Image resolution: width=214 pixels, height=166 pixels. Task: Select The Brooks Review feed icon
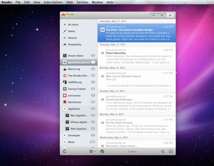65,75
